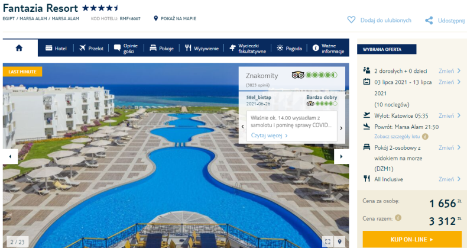Click the 3823 opinii review count
The height and width of the screenshot is (248, 467).
258,85
